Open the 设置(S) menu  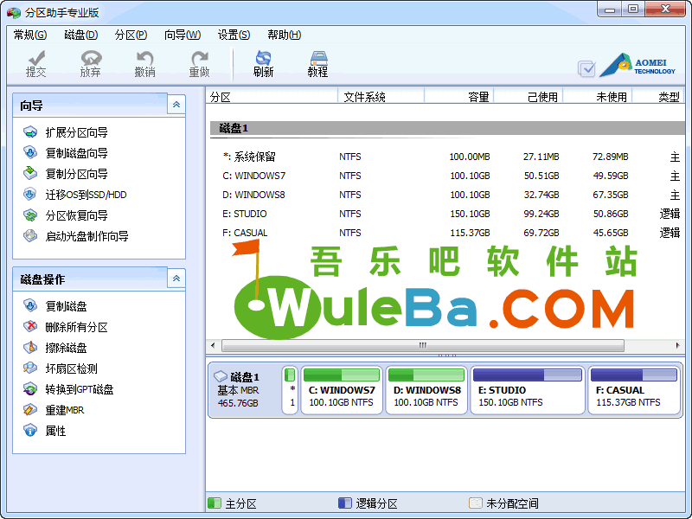pos(234,35)
